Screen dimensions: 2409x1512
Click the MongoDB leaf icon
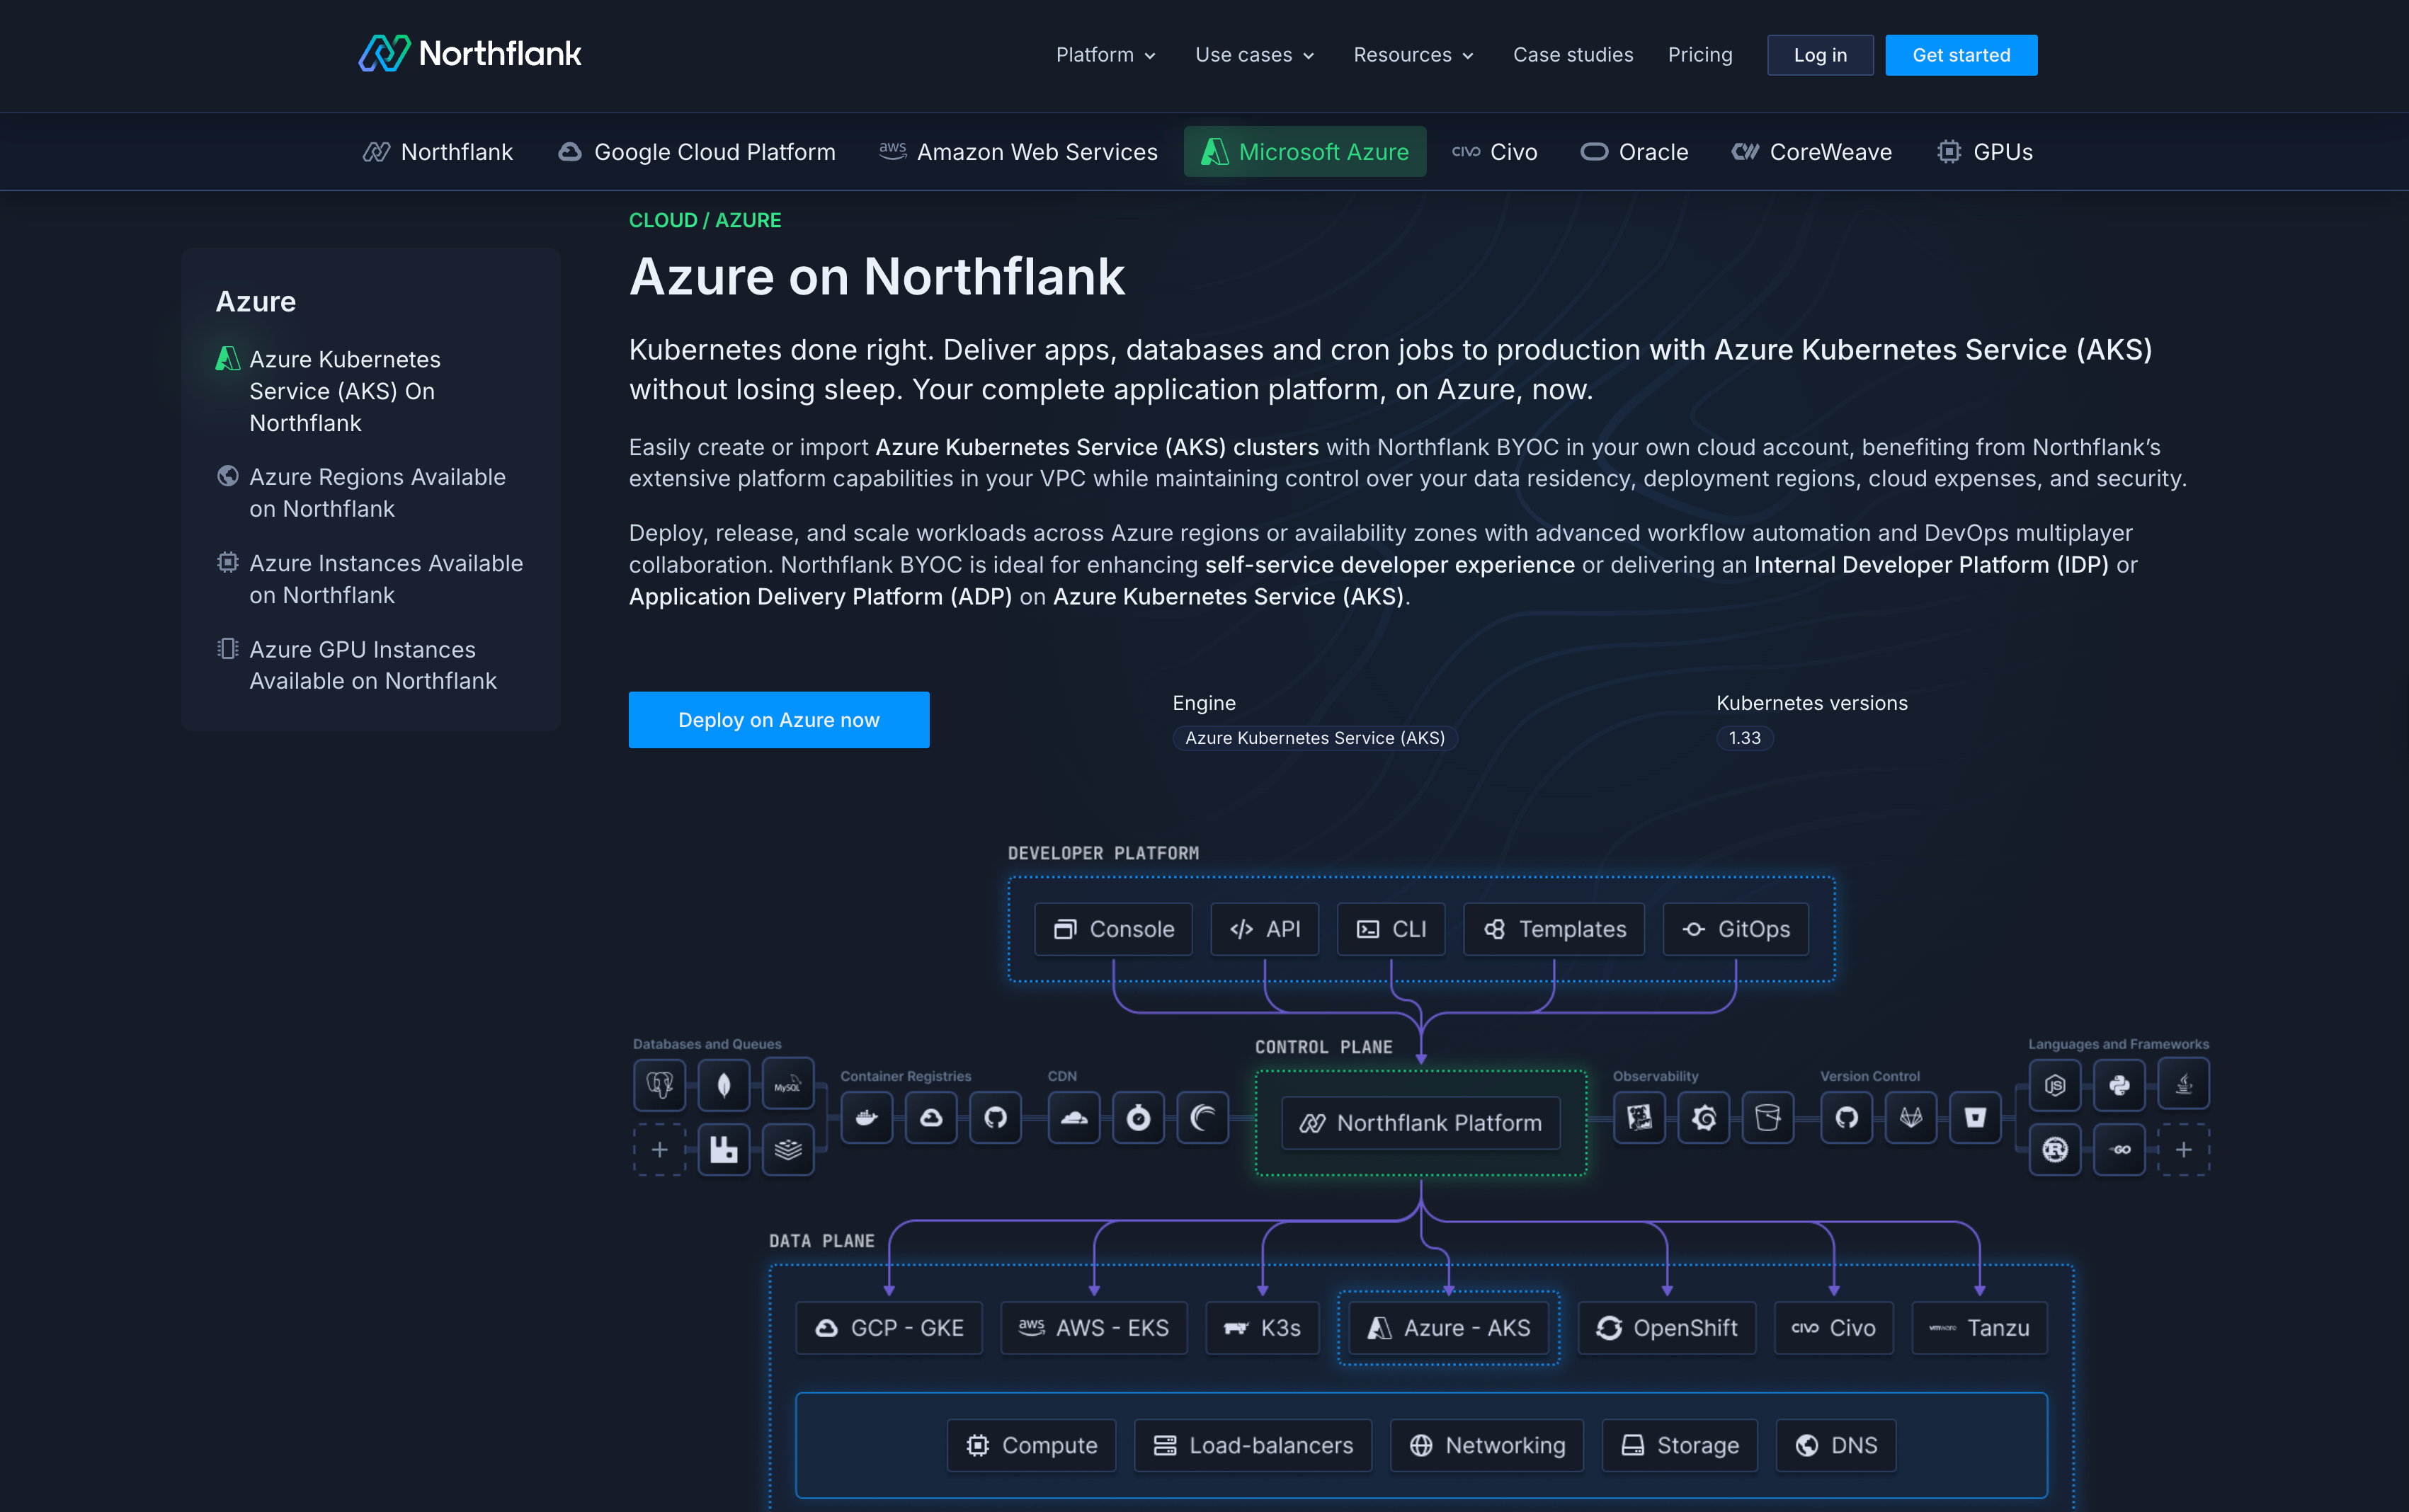(x=723, y=1084)
